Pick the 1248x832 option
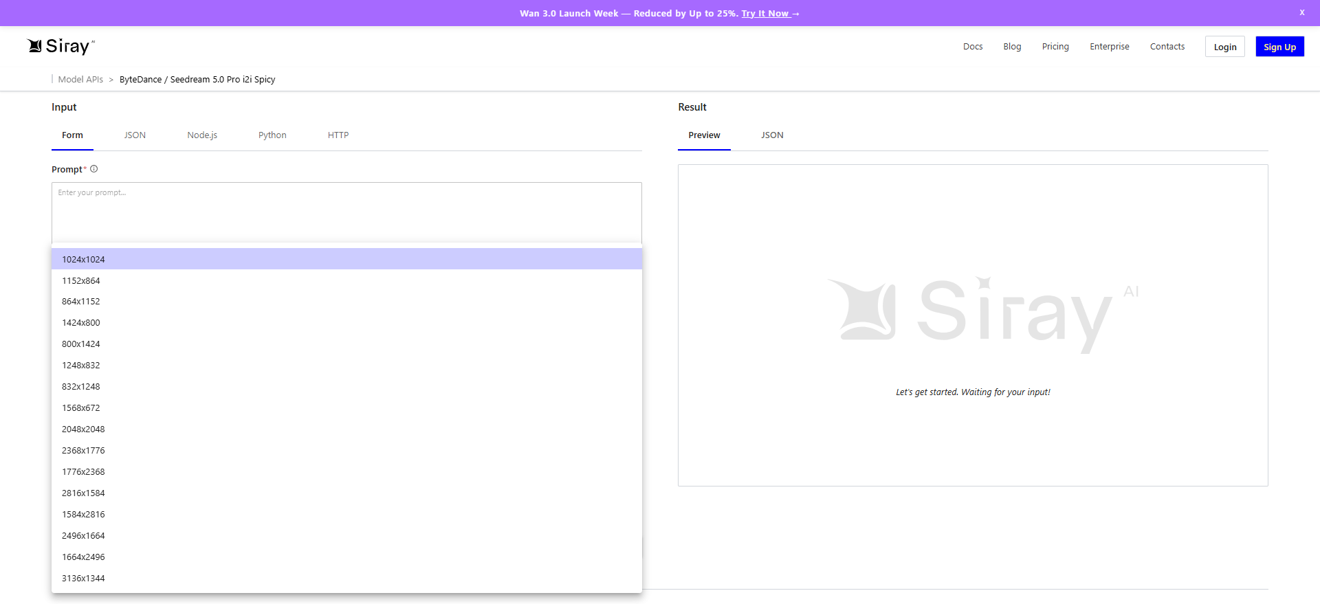The width and height of the screenshot is (1320, 604). (346, 366)
